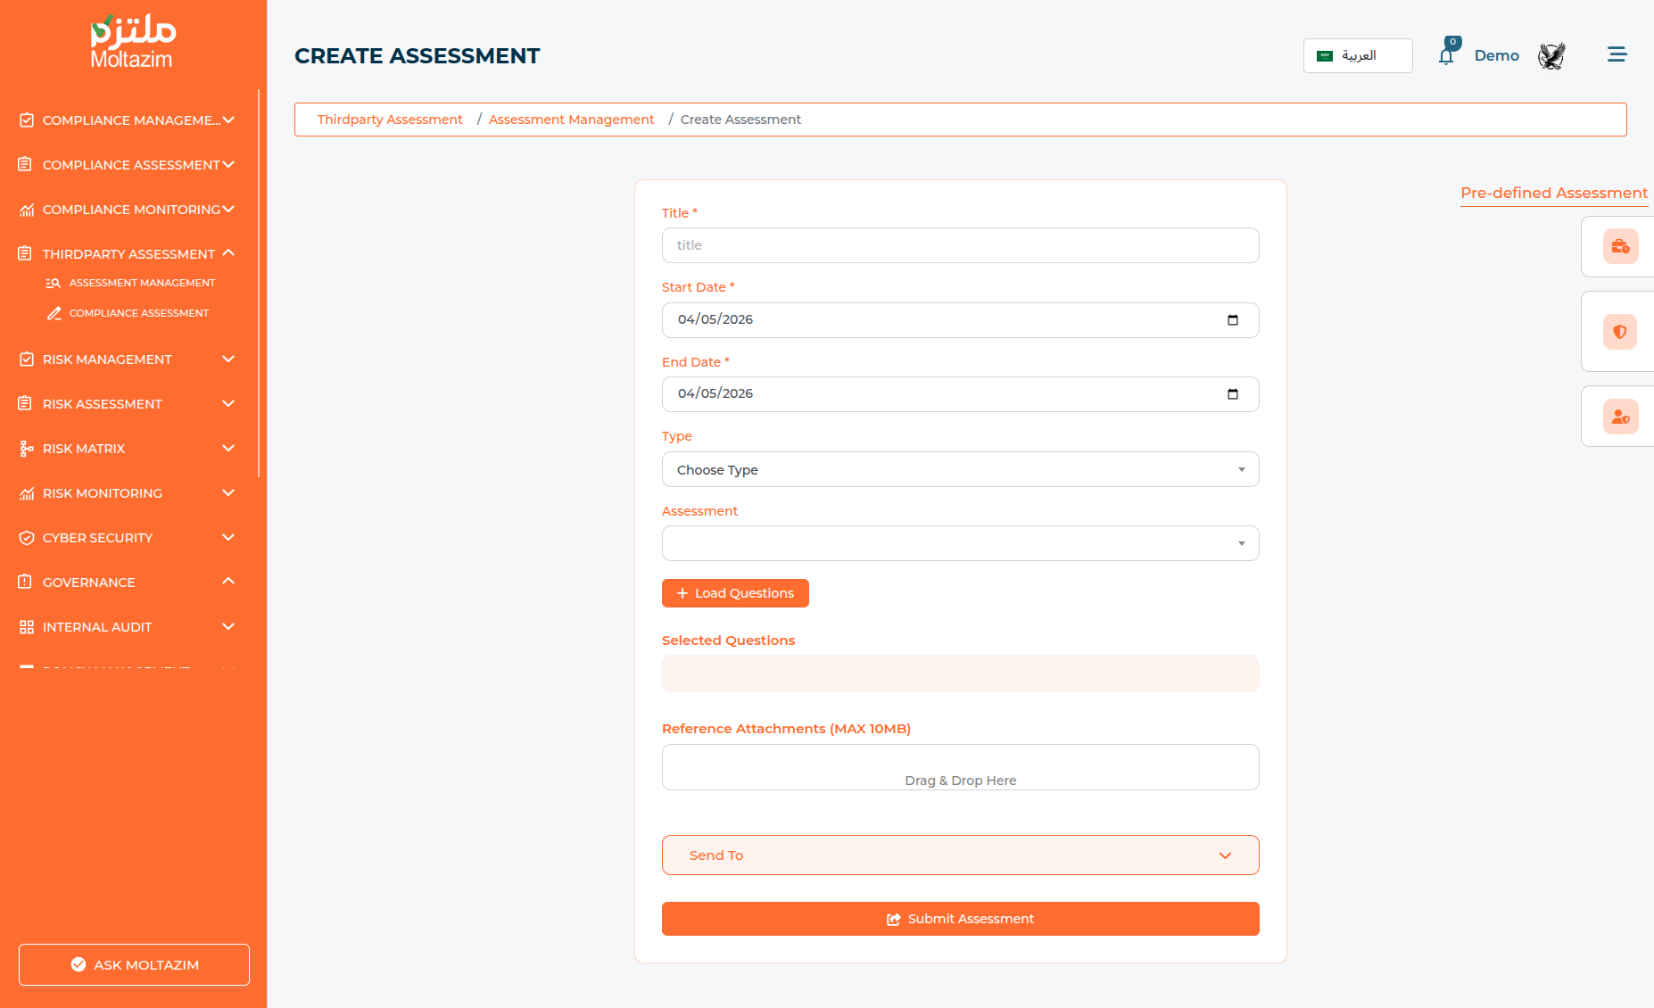Open Compliance Assessment sidebar sub-item
1654x1008 pixels.
click(138, 314)
